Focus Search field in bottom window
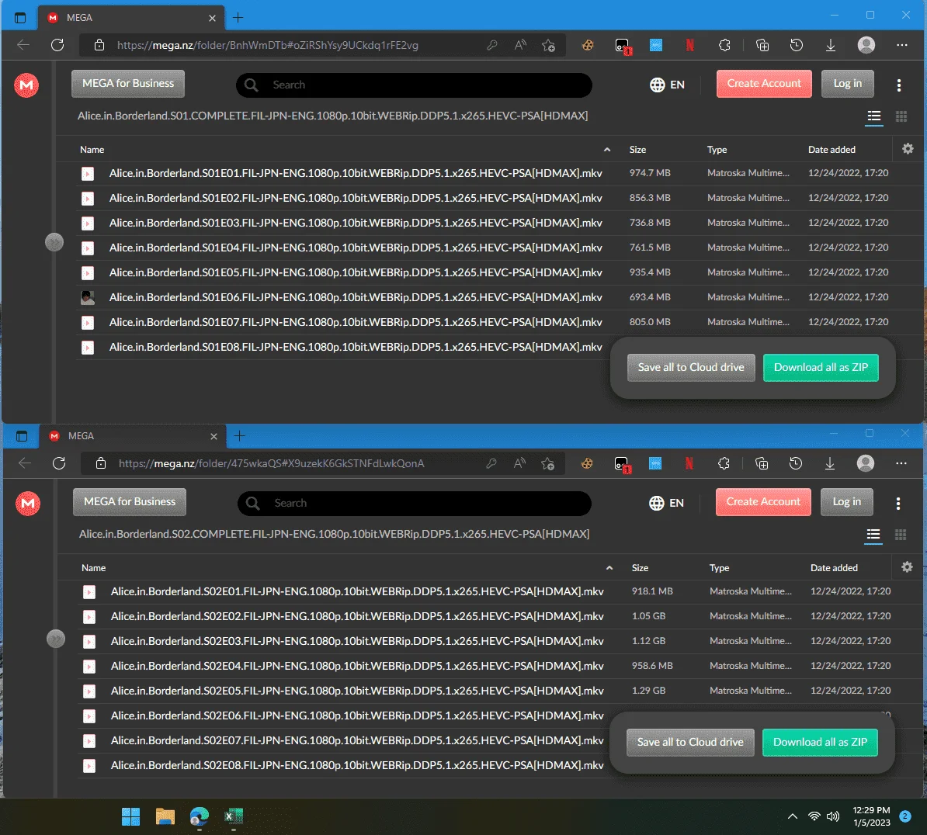Screen dimensions: 927x835 coord(415,504)
